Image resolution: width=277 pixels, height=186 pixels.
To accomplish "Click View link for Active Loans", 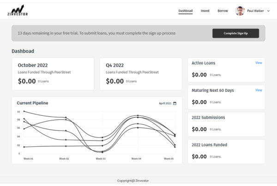I will click(x=259, y=63).
